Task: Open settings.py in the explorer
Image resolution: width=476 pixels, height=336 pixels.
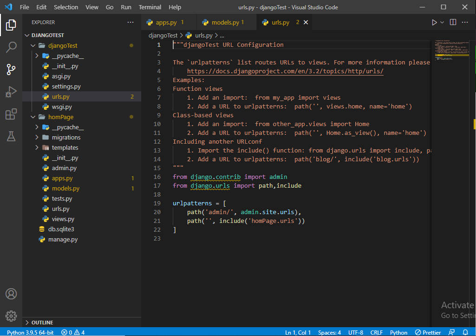Action: point(66,87)
